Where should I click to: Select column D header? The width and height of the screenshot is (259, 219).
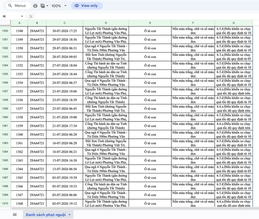pos(106,23)
